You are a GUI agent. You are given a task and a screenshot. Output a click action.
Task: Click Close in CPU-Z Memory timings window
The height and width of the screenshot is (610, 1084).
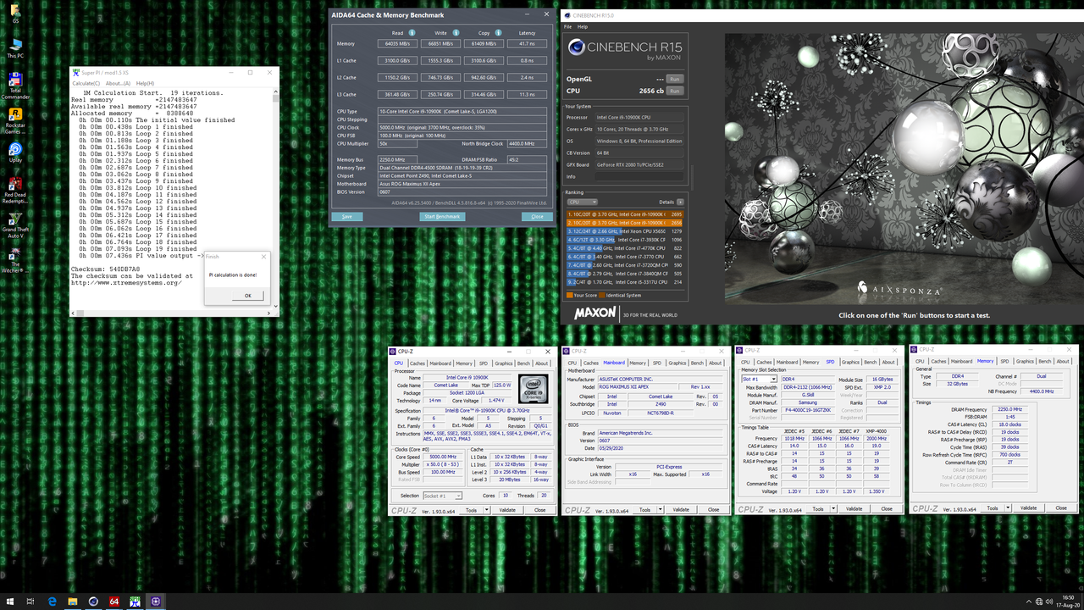coord(1060,507)
